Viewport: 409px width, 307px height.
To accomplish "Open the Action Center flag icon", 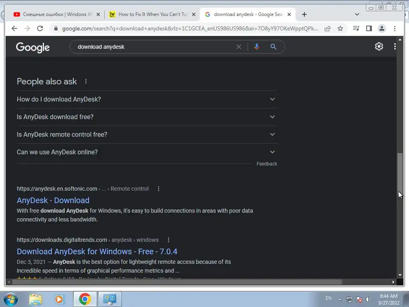I will tap(359, 299).
